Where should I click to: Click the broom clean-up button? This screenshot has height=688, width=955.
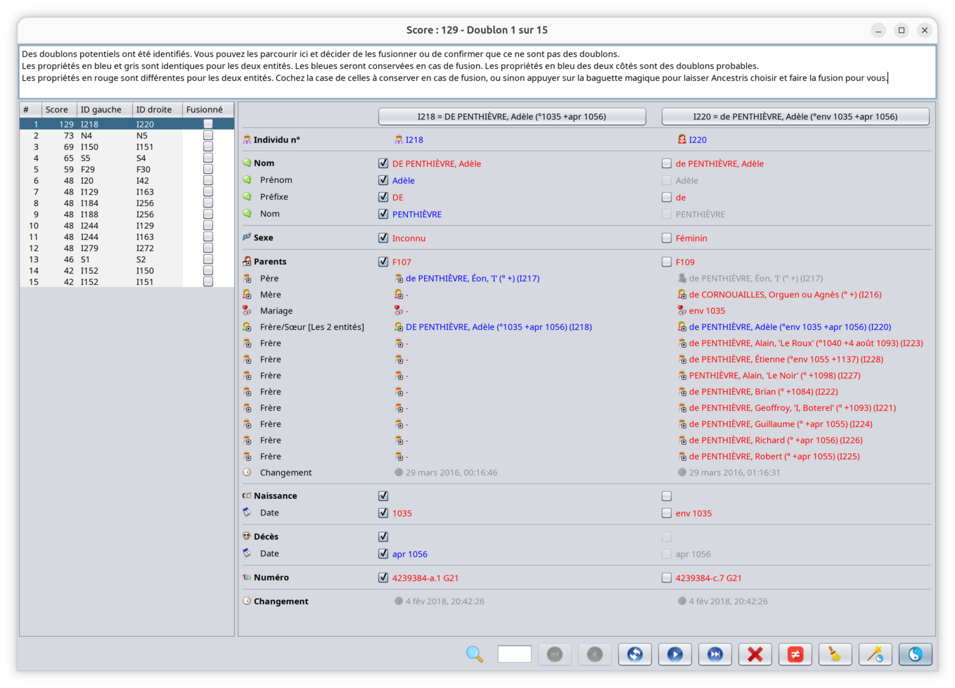pos(835,654)
